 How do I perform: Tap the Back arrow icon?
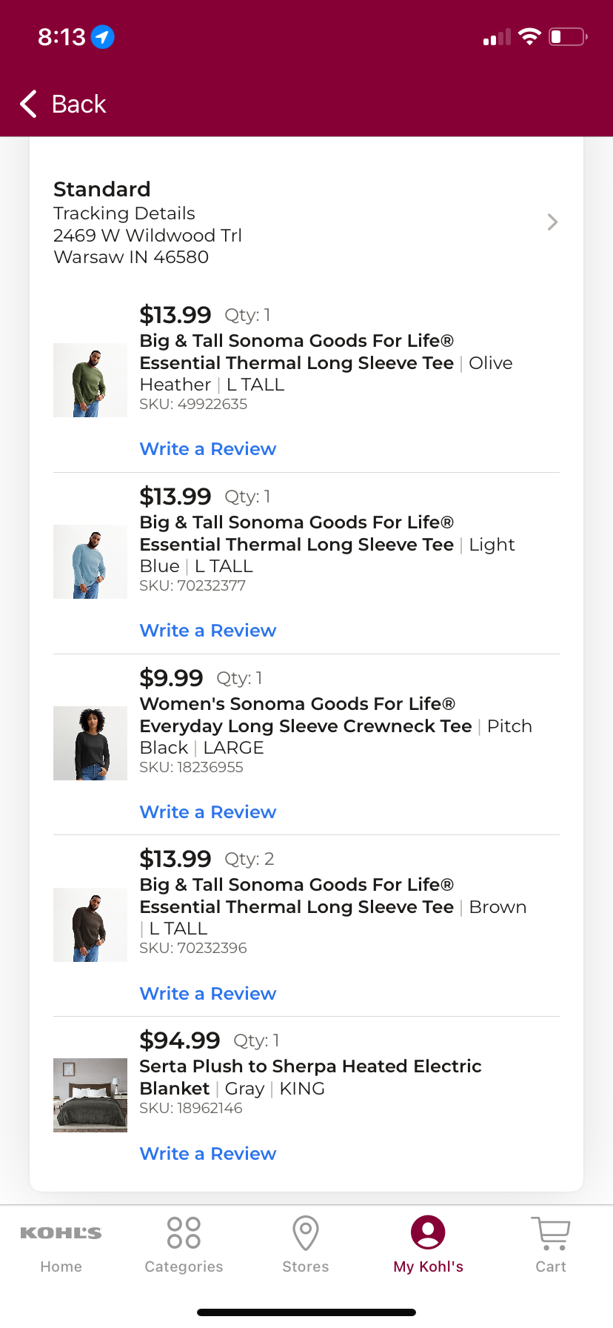pos(28,104)
